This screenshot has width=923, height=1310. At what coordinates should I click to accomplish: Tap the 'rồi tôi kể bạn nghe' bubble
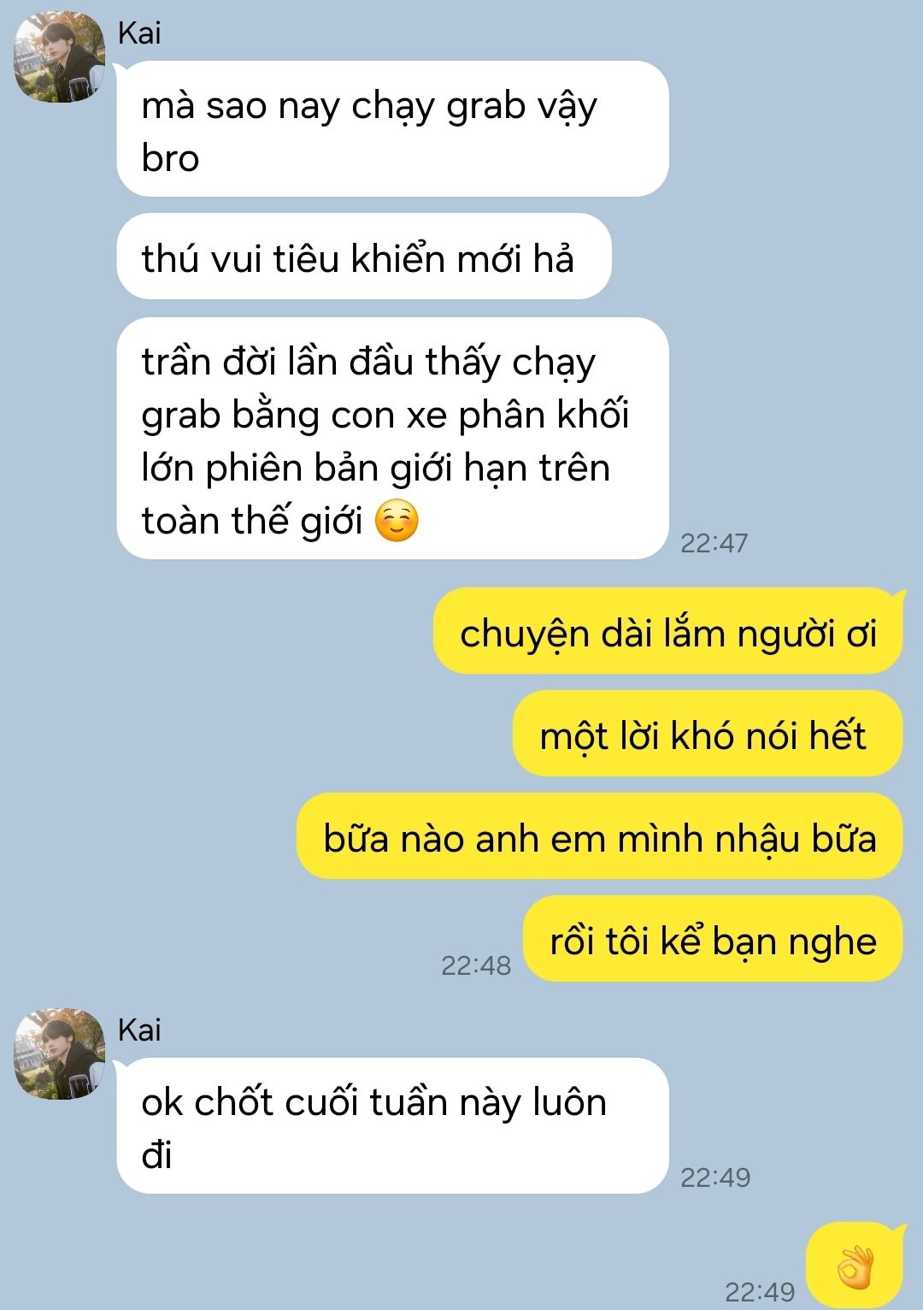[x=713, y=939]
